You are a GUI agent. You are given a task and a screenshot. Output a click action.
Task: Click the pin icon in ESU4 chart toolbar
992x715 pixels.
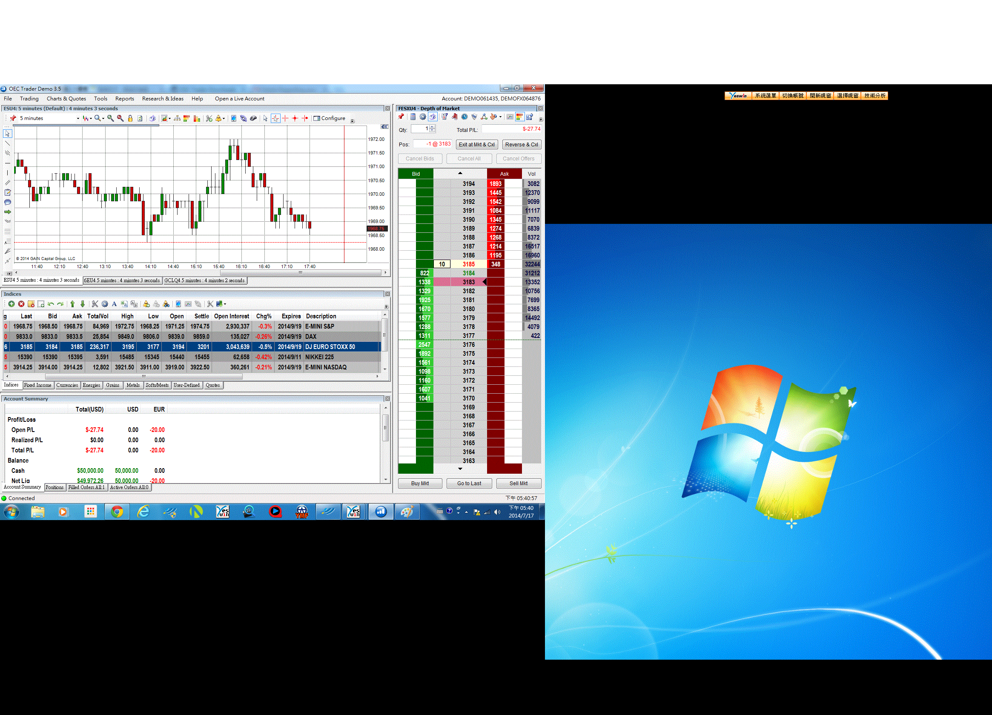13,118
